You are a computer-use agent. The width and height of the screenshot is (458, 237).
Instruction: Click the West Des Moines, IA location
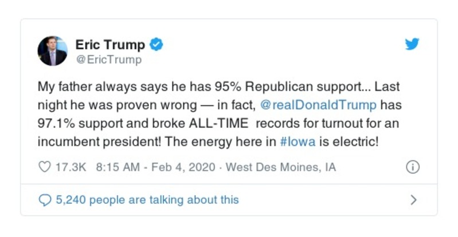(281, 167)
